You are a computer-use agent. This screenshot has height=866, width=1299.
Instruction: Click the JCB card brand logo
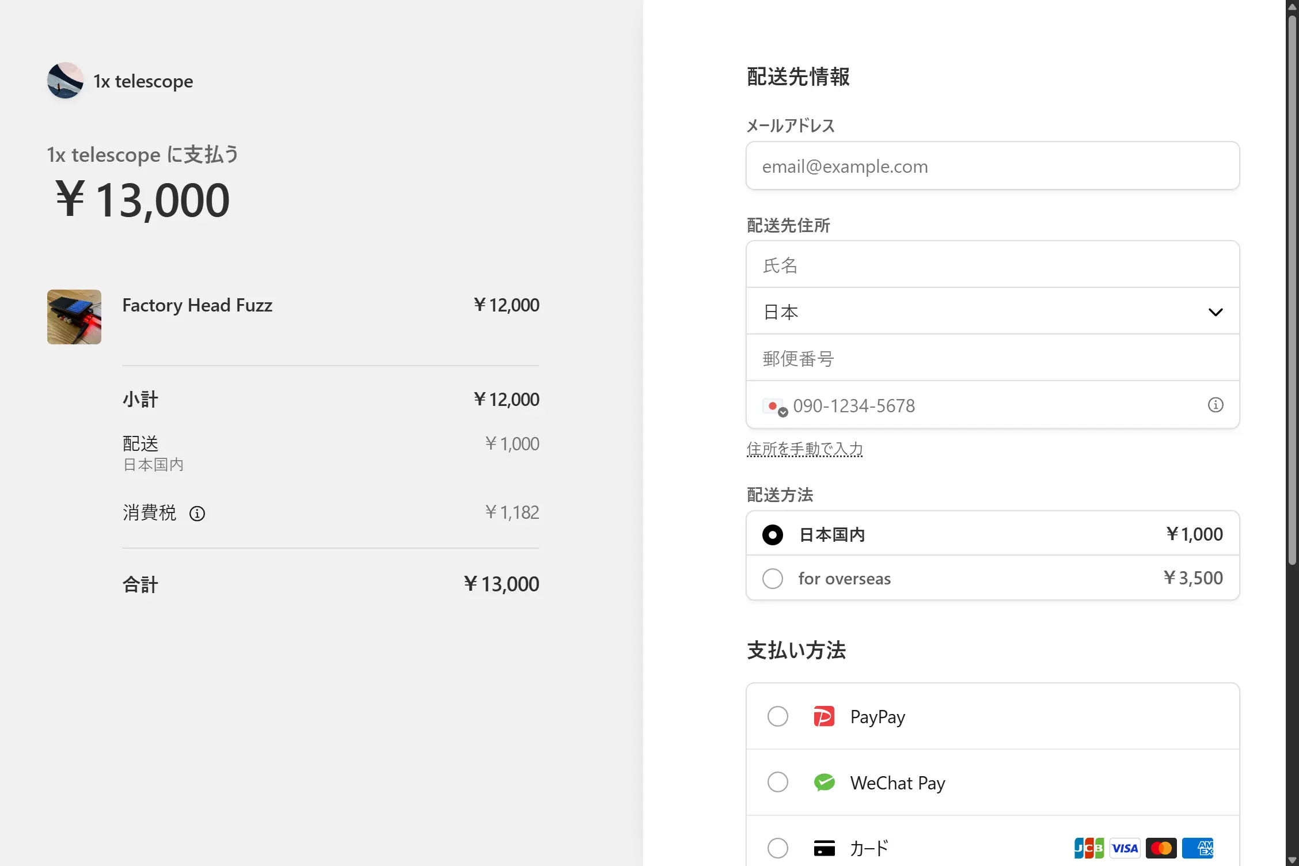[1088, 848]
